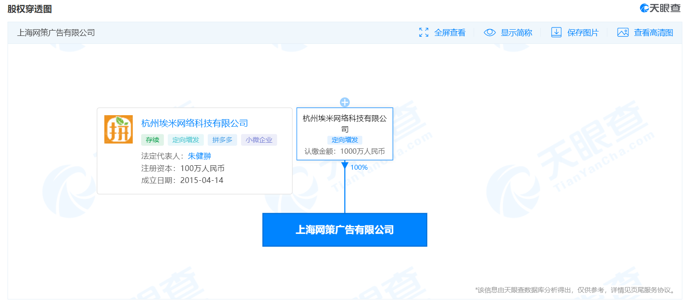Toggle 显示简称 text option
Image resolution: width=689 pixels, height=307 pixels.
click(516, 32)
